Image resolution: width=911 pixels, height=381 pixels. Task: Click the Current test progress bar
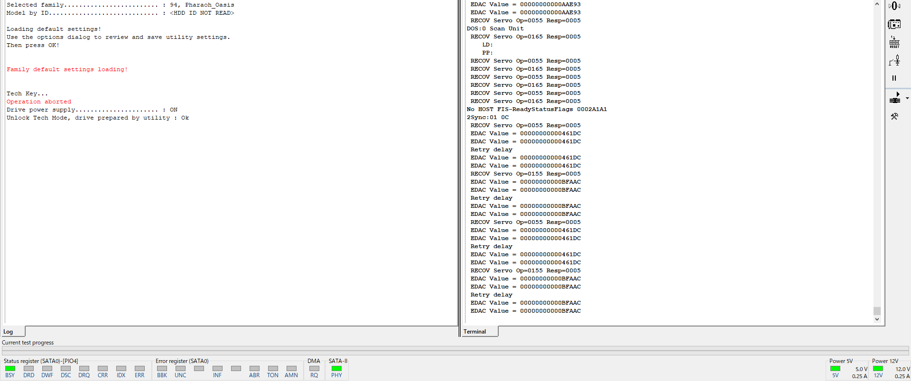[455, 351]
